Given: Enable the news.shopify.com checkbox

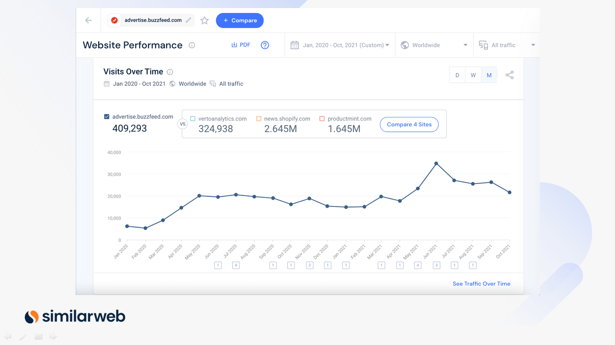Looking at the screenshot, I should pos(259,119).
